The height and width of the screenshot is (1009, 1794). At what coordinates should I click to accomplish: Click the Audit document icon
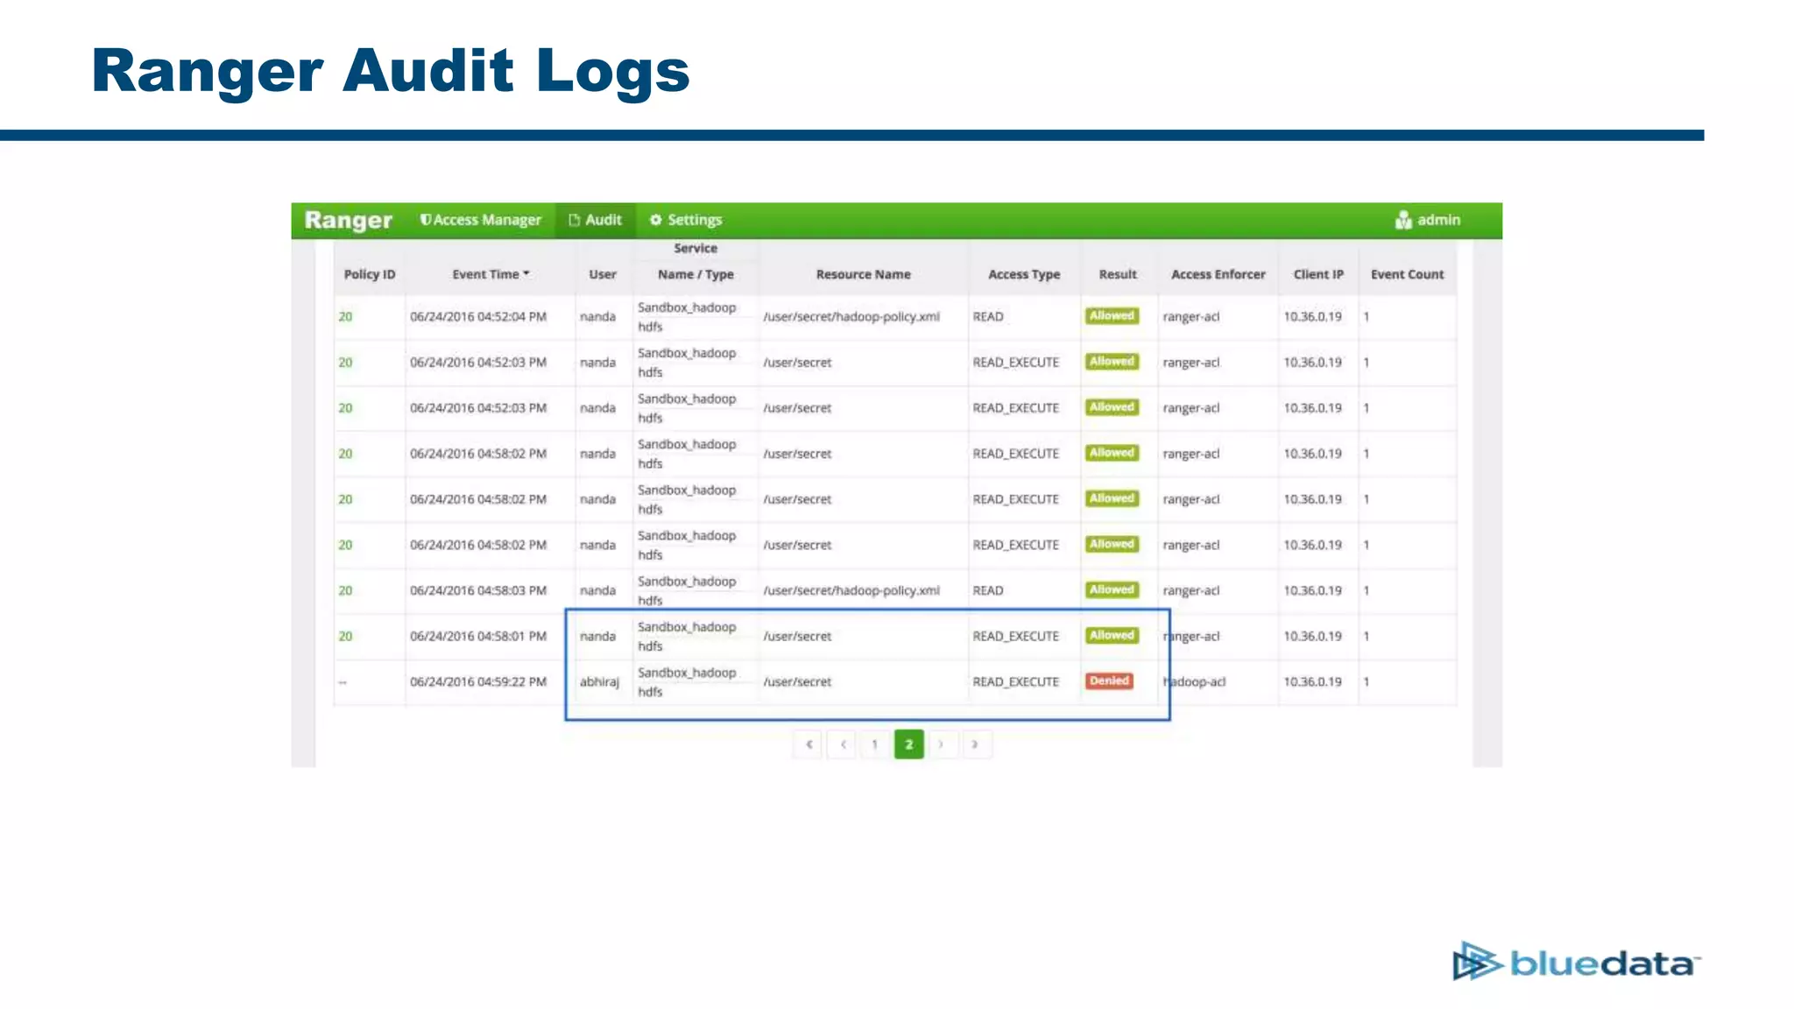575,220
